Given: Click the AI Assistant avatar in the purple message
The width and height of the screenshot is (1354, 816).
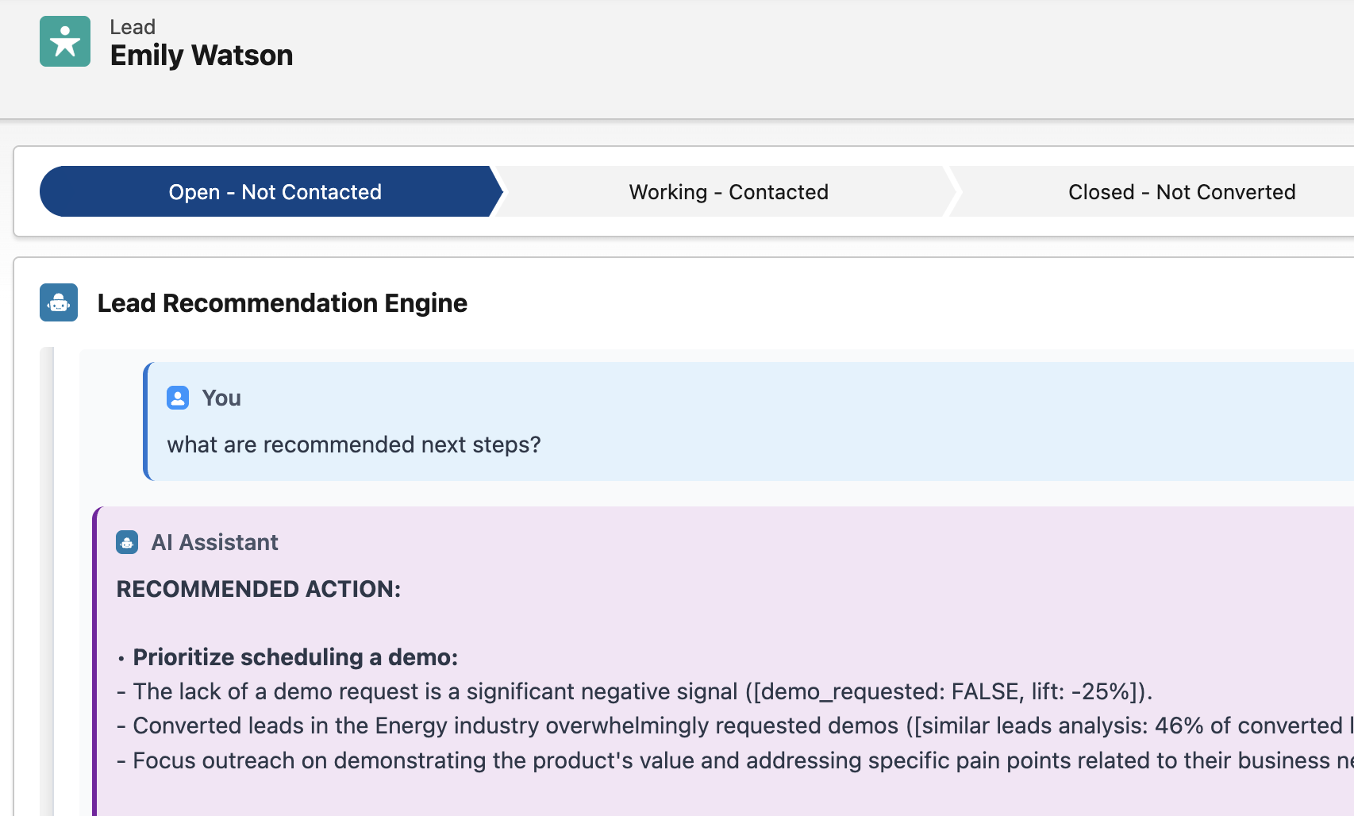Looking at the screenshot, I should tap(127, 542).
